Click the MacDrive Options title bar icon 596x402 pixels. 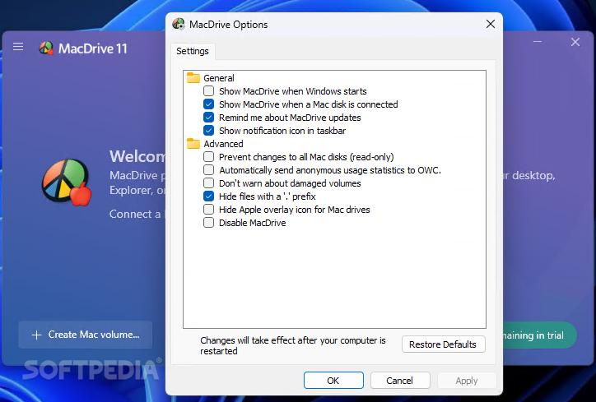click(x=179, y=25)
